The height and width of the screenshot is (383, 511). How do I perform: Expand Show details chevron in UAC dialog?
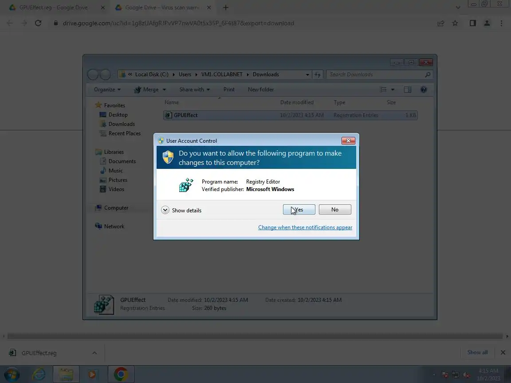coord(165,210)
